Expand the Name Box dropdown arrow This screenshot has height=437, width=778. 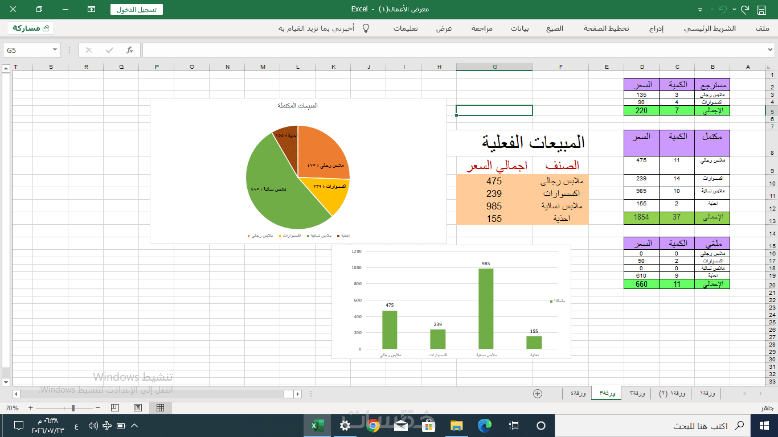[x=55, y=50]
